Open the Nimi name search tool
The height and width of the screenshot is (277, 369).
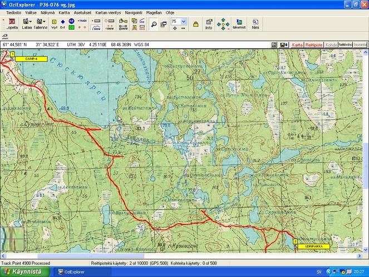click(255, 23)
